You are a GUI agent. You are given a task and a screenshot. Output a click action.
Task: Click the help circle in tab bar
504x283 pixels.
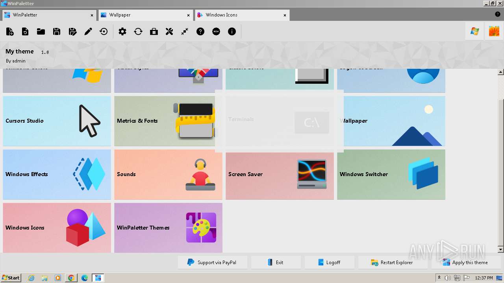(x=497, y=14)
